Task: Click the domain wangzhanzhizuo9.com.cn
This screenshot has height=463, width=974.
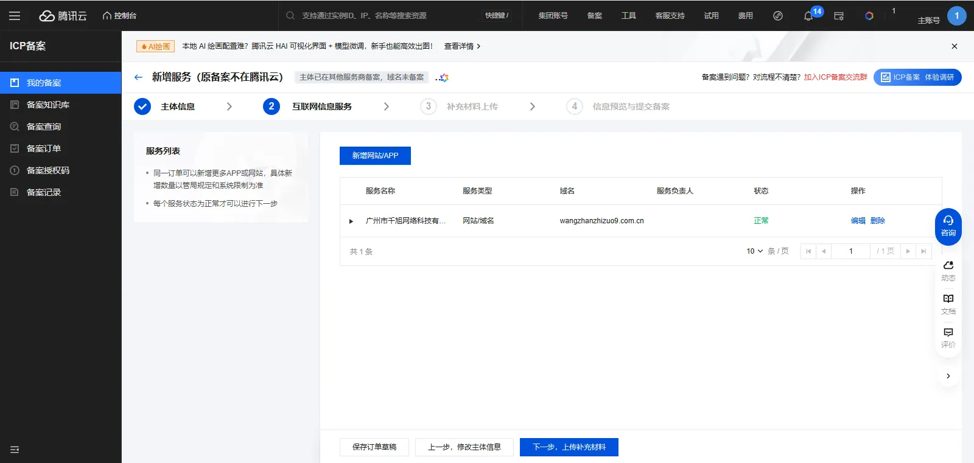Action: [x=601, y=221]
